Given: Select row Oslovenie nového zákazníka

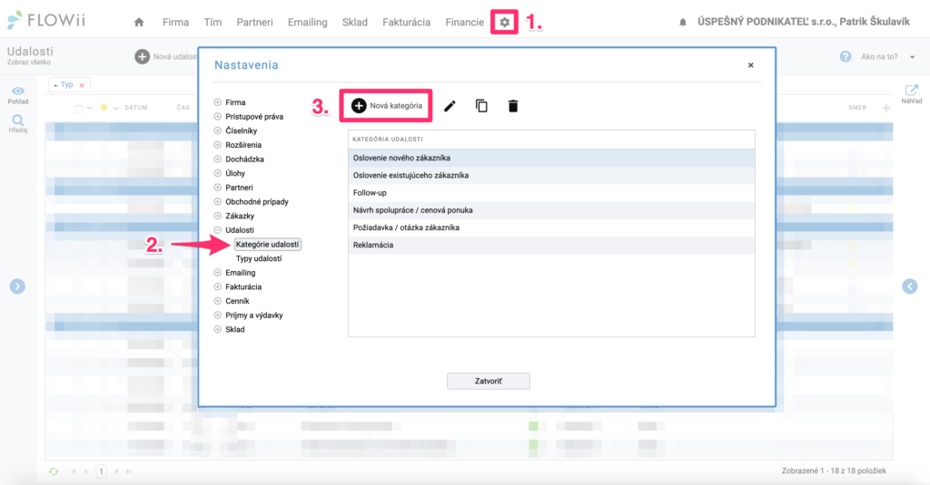Looking at the screenshot, I should click(551, 158).
